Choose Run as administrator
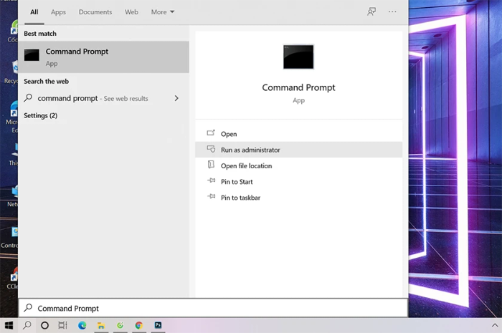 pyautogui.click(x=298, y=150)
